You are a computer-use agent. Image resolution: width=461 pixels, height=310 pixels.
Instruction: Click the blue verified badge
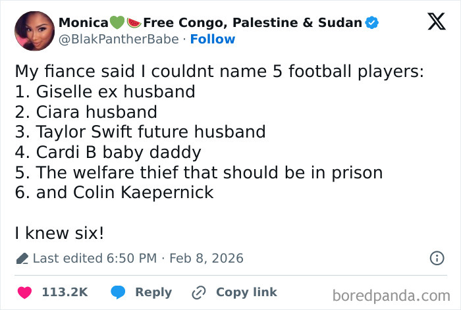(x=372, y=23)
